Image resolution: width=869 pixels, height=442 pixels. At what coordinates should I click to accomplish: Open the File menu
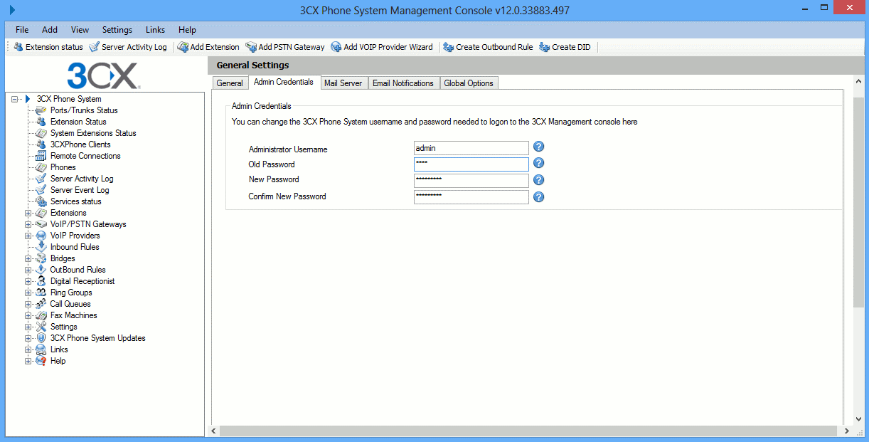[x=22, y=30]
